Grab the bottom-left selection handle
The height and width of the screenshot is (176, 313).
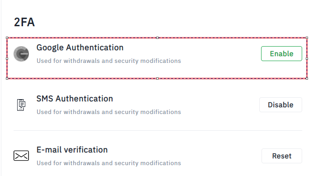[x=7, y=79]
